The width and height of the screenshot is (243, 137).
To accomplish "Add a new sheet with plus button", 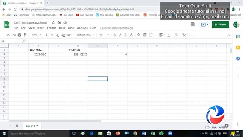I will tap(11, 126).
